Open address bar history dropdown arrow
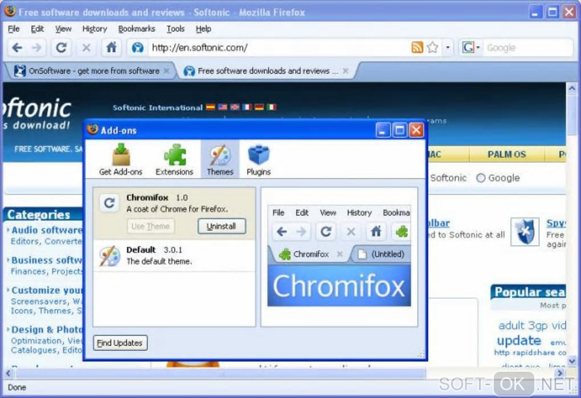Viewport: 581px width, 398px height. pyautogui.click(x=448, y=47)
